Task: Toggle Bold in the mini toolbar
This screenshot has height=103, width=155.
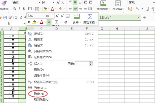Action: click(29, 22)
